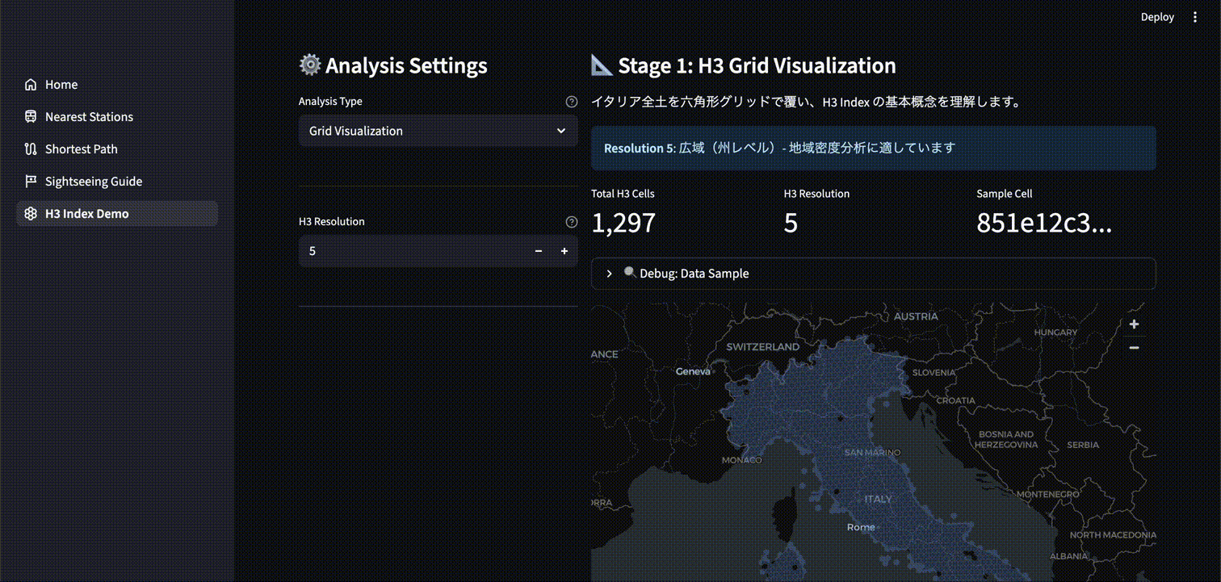
Task: Click the SAN MARINO label on the map
Action: click(871, 453)
